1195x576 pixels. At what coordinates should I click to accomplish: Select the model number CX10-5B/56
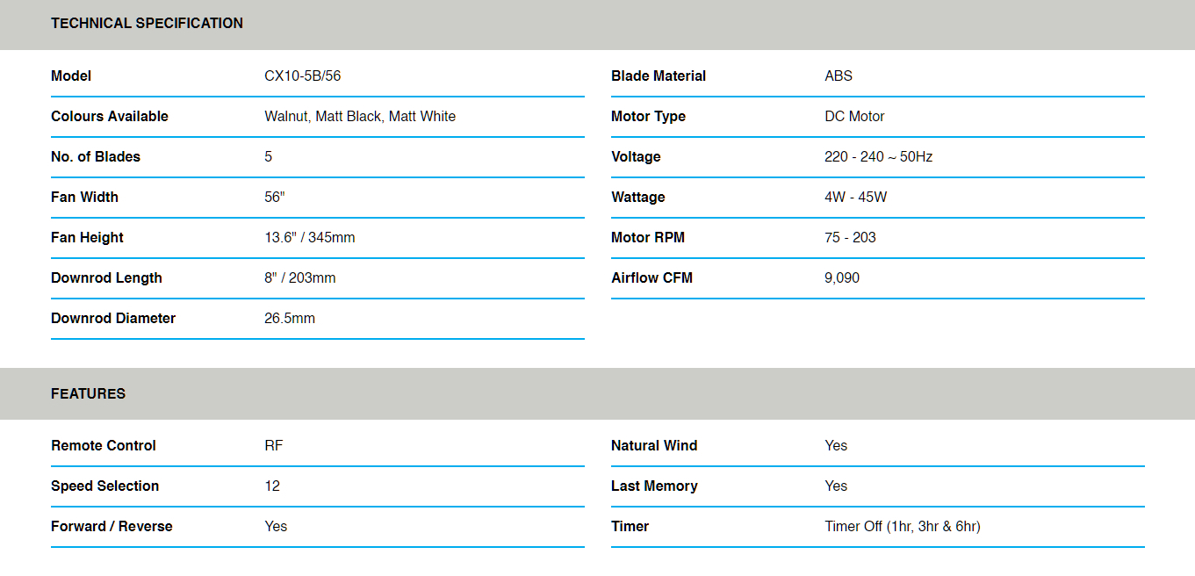302,76
